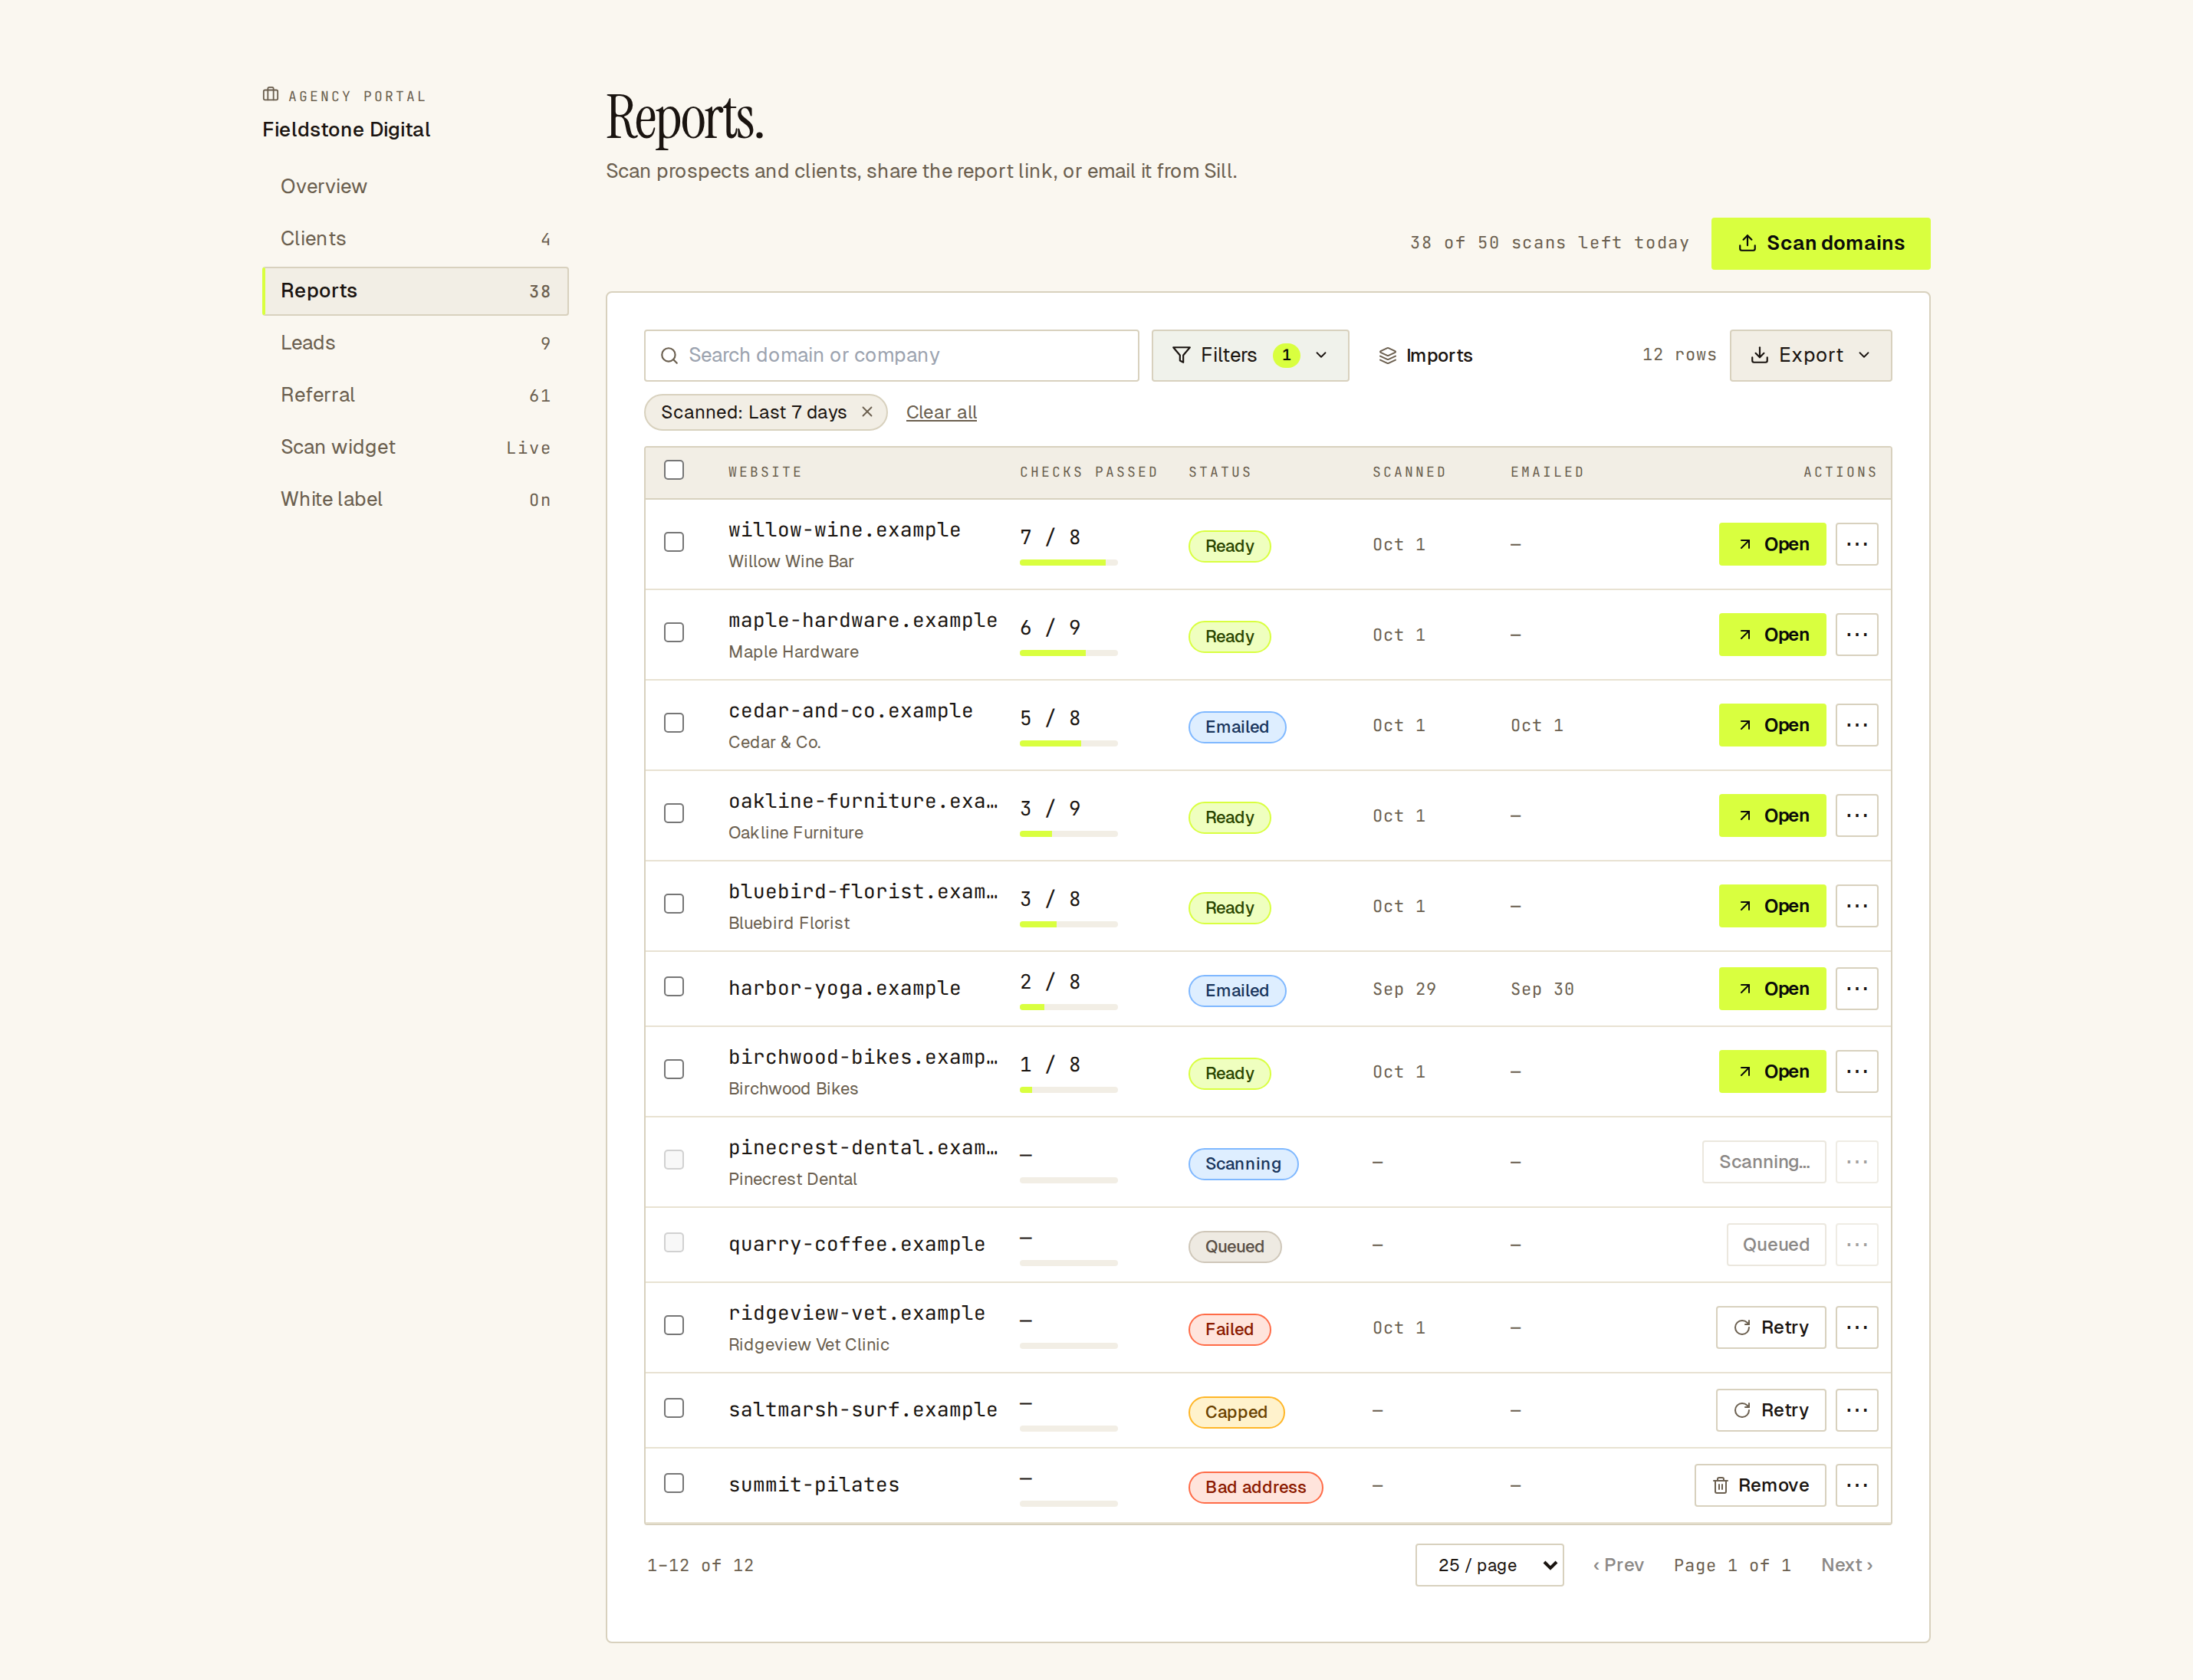Click the Imports layers icon
The height and width of the screenshot is (1680, 2193).
[x=1388, y=356]
